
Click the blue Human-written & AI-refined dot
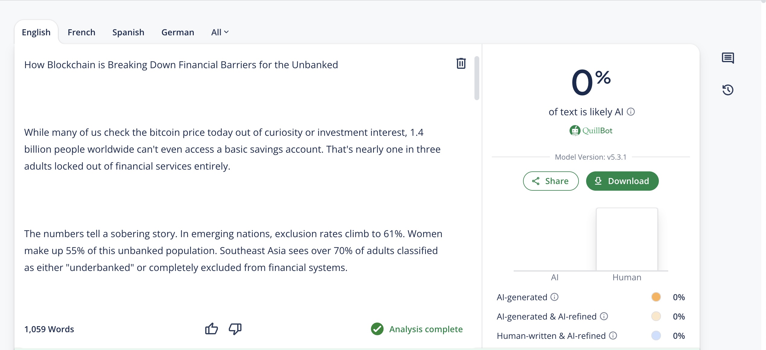pos(656,336)
